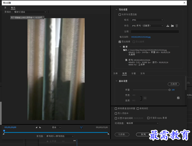The image size is (192, 146).
Task: Enable use maximum render quality checkbox
Action: (x=116, y=108)
